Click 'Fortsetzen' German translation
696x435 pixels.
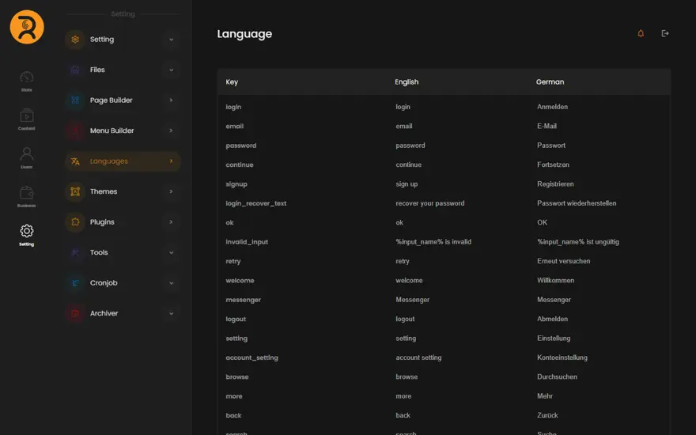[x=553, y=165]
